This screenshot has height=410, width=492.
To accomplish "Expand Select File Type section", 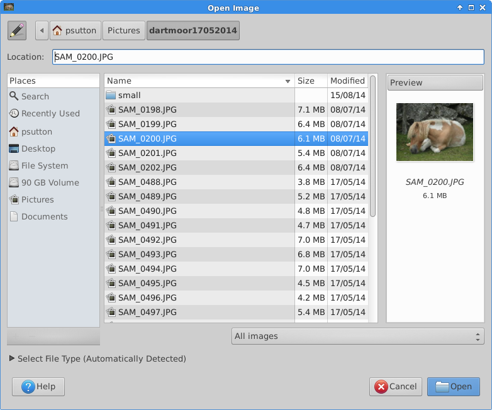I will (x=98, y=358).
